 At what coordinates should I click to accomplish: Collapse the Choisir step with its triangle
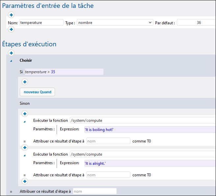click(x=11, y=61)
